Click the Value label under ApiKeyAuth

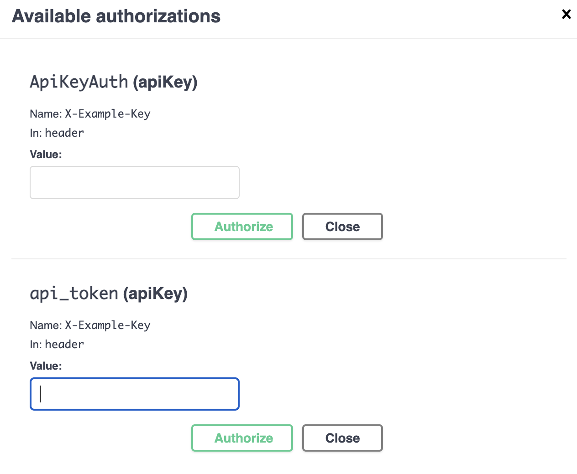click(46, 155)
